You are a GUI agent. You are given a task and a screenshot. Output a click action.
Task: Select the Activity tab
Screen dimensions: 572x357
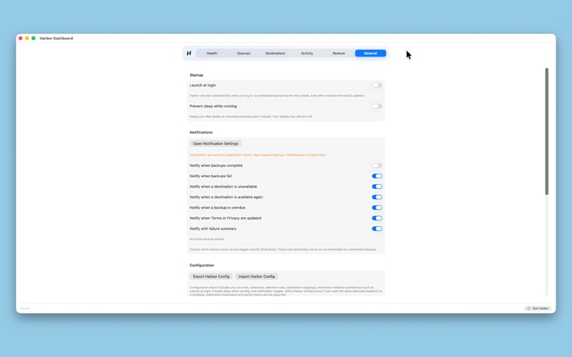(307, 53)
